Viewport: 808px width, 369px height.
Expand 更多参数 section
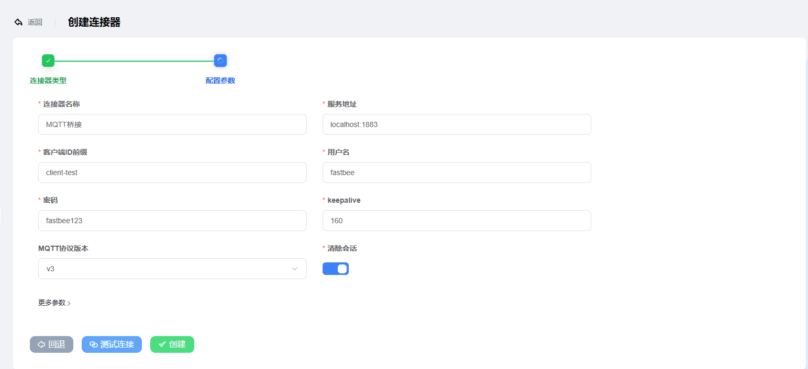[54, 303]
